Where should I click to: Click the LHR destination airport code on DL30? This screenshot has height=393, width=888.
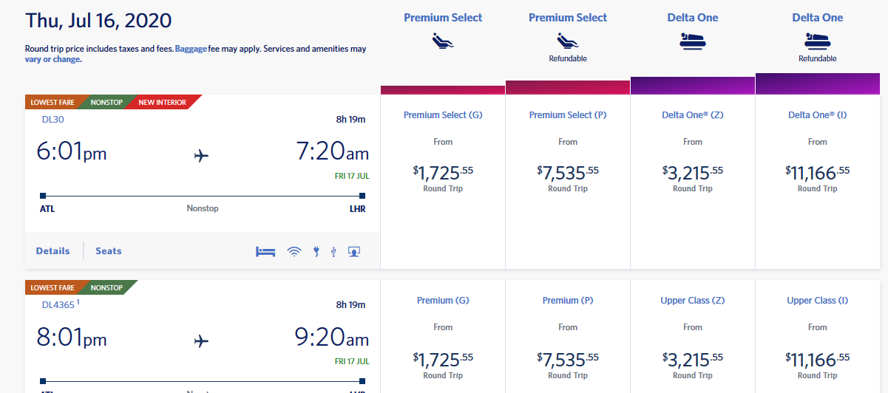[356, 209]
